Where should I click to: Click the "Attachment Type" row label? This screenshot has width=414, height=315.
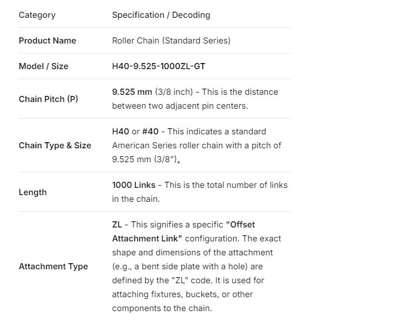pyautogui.click(x=54, y=266)
